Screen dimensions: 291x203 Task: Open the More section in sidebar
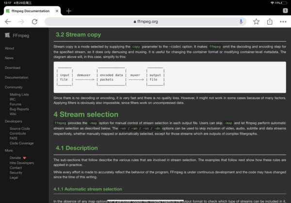pyautogui.click(x=9, y=151)
